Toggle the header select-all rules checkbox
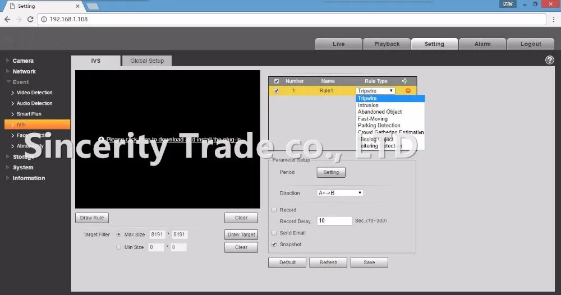The image size is (561, 295). [276, 81]
